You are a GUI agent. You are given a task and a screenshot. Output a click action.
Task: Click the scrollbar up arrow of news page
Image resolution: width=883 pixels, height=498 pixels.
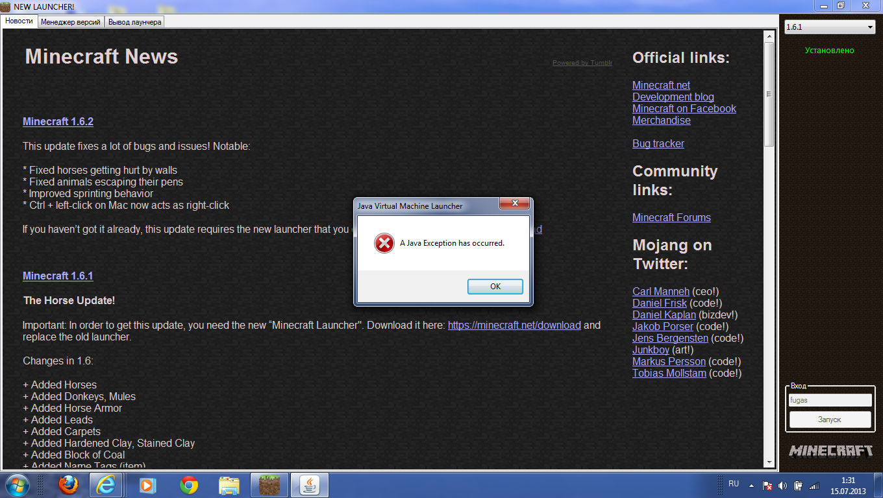[769, 35]
